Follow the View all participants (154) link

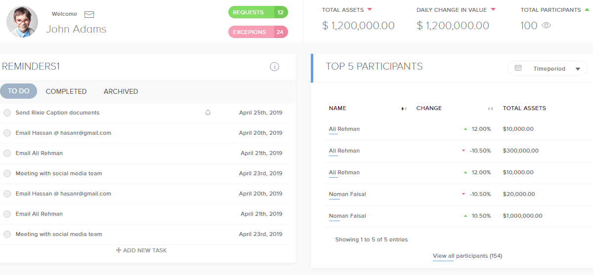point(467,256)
